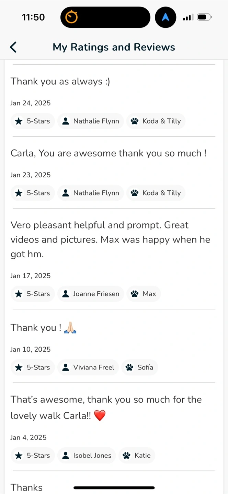This screenshot has height=494, width=228.
Task: Tap the star icon on Jan 24 review
Action: pos(19,121)
